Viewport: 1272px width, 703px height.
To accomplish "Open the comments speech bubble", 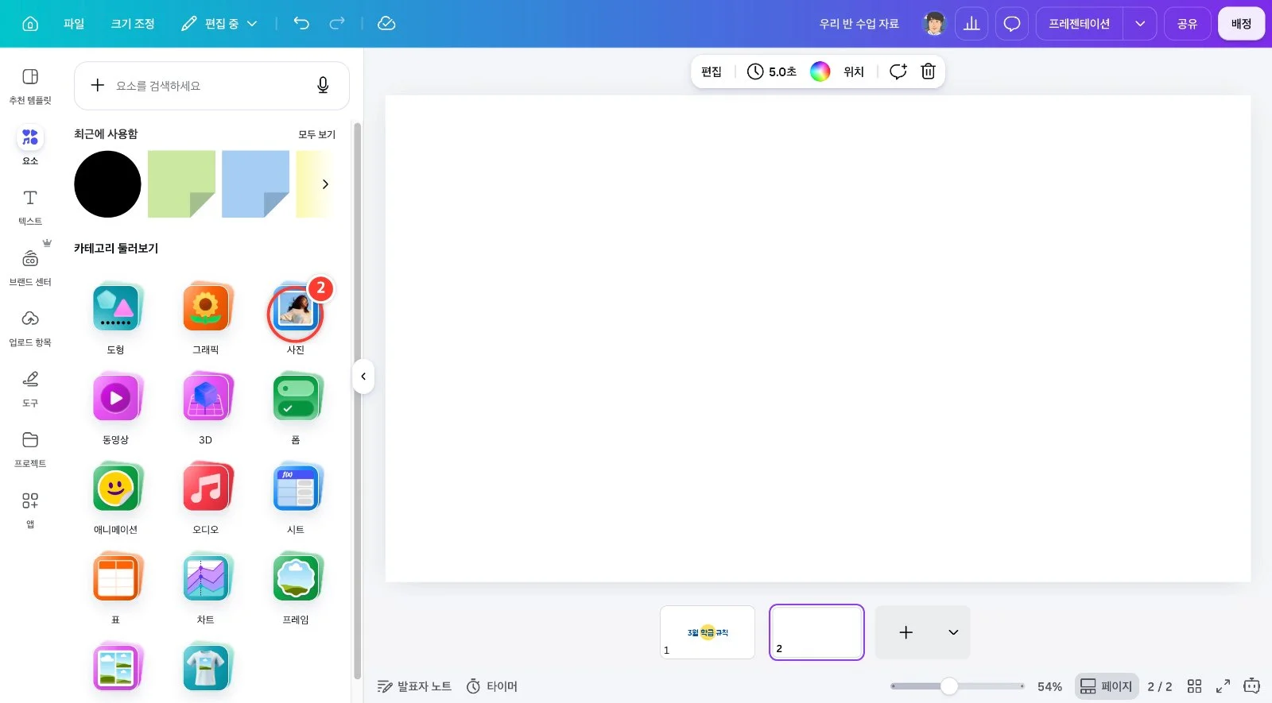I will click(x=1012, y=24).
